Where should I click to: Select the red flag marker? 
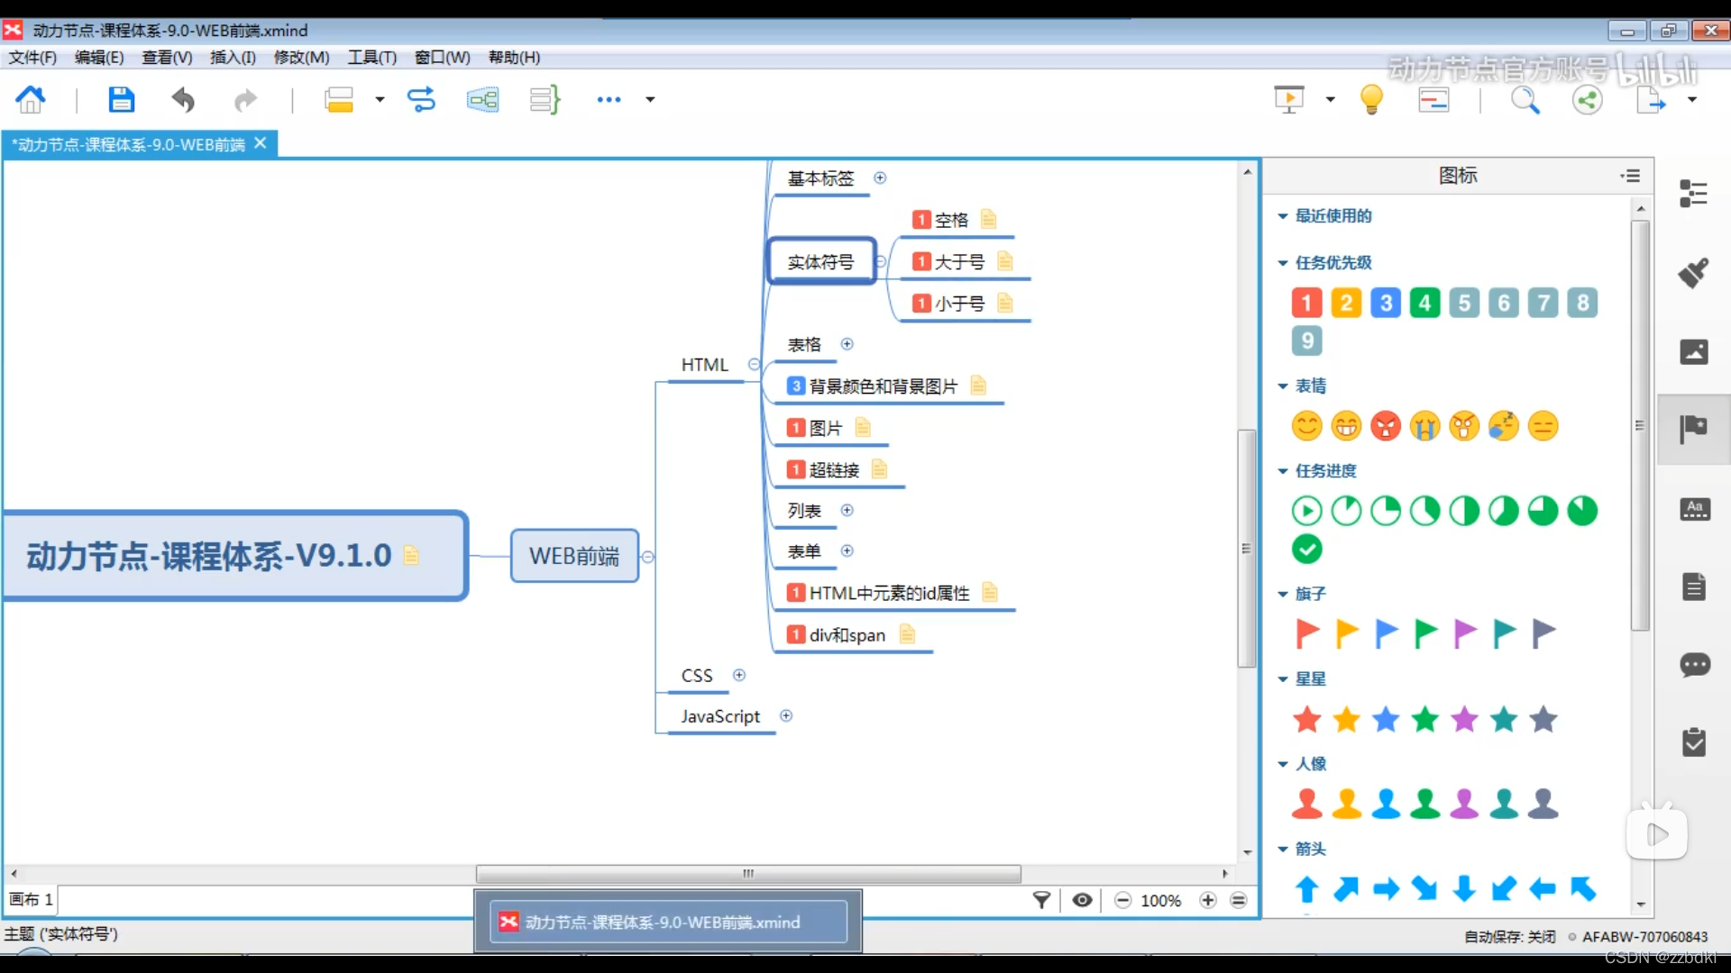tap(1306, 633)
